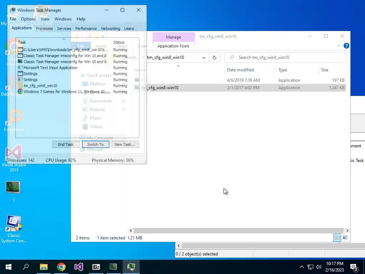The height and width of the screenshot is (274, 365).
Task: Click the Explorer horizontal scrollbar track
Action: pyautogui.click(x=239, y=231)
